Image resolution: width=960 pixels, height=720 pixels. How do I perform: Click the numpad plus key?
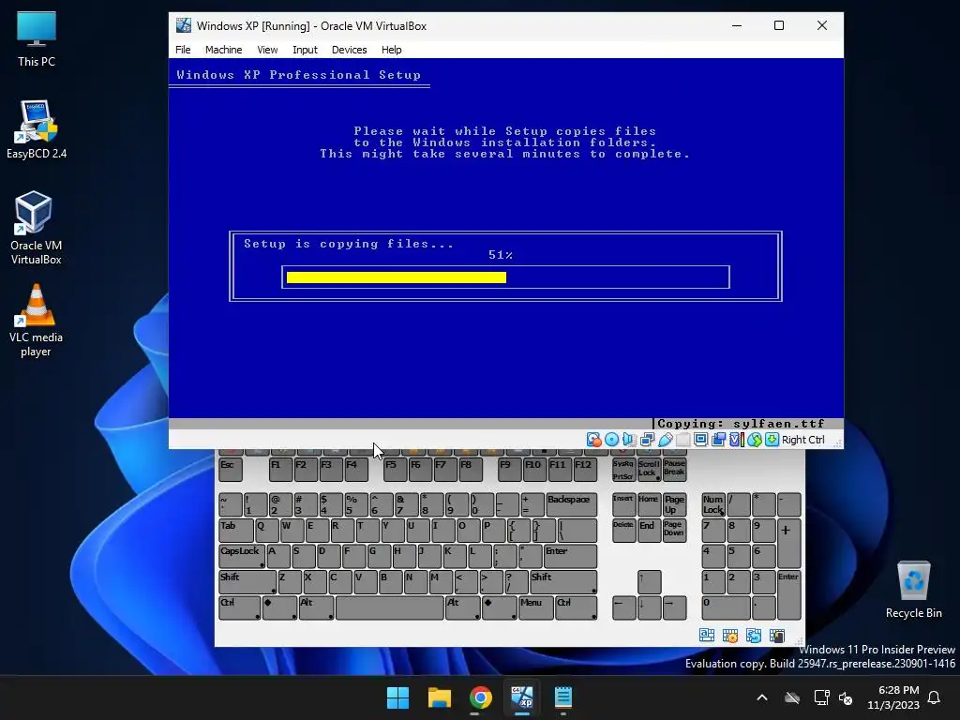click(x=788, y=544)
